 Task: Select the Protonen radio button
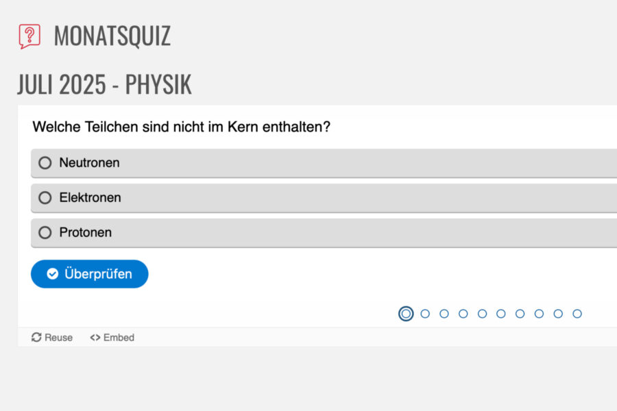(x=45, y=233)
